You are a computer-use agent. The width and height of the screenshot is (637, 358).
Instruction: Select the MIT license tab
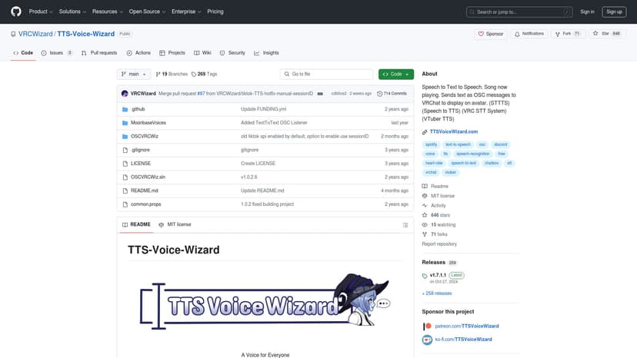coord(175,224)
